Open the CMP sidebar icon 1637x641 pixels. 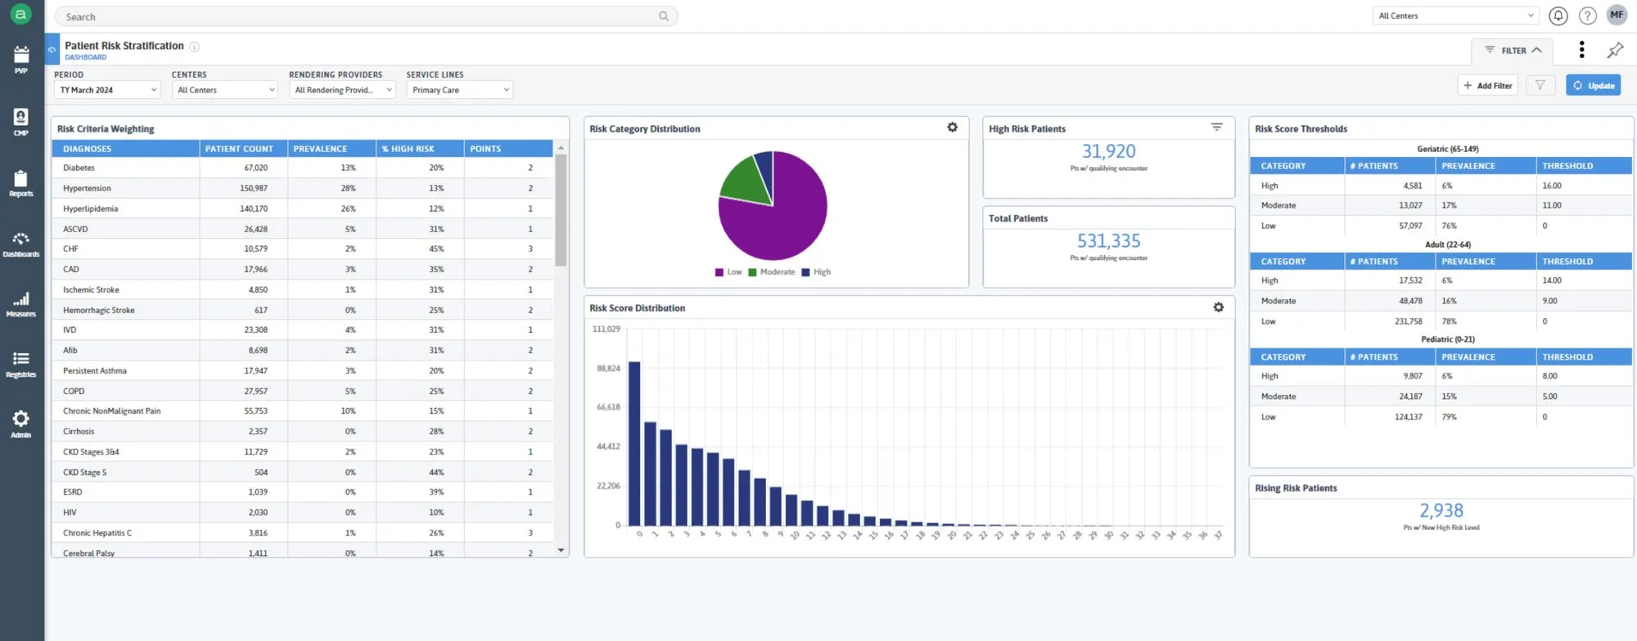point(21,120)
